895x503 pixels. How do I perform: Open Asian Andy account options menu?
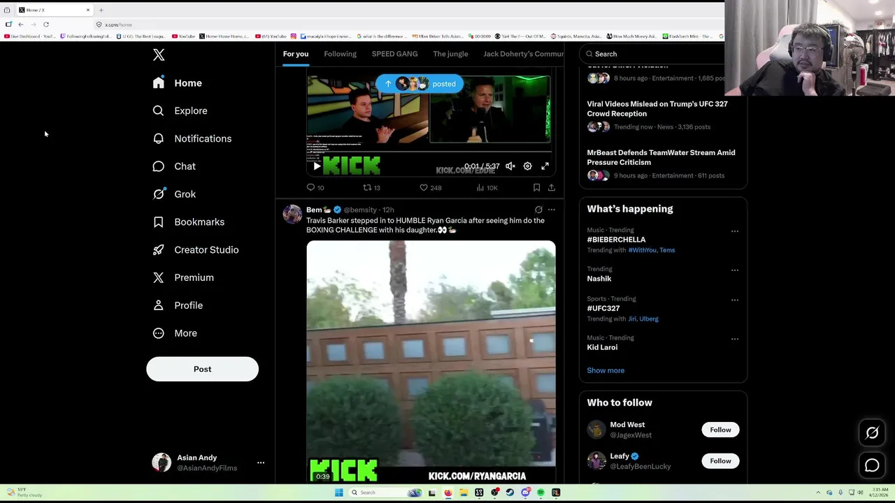point(261,462)
